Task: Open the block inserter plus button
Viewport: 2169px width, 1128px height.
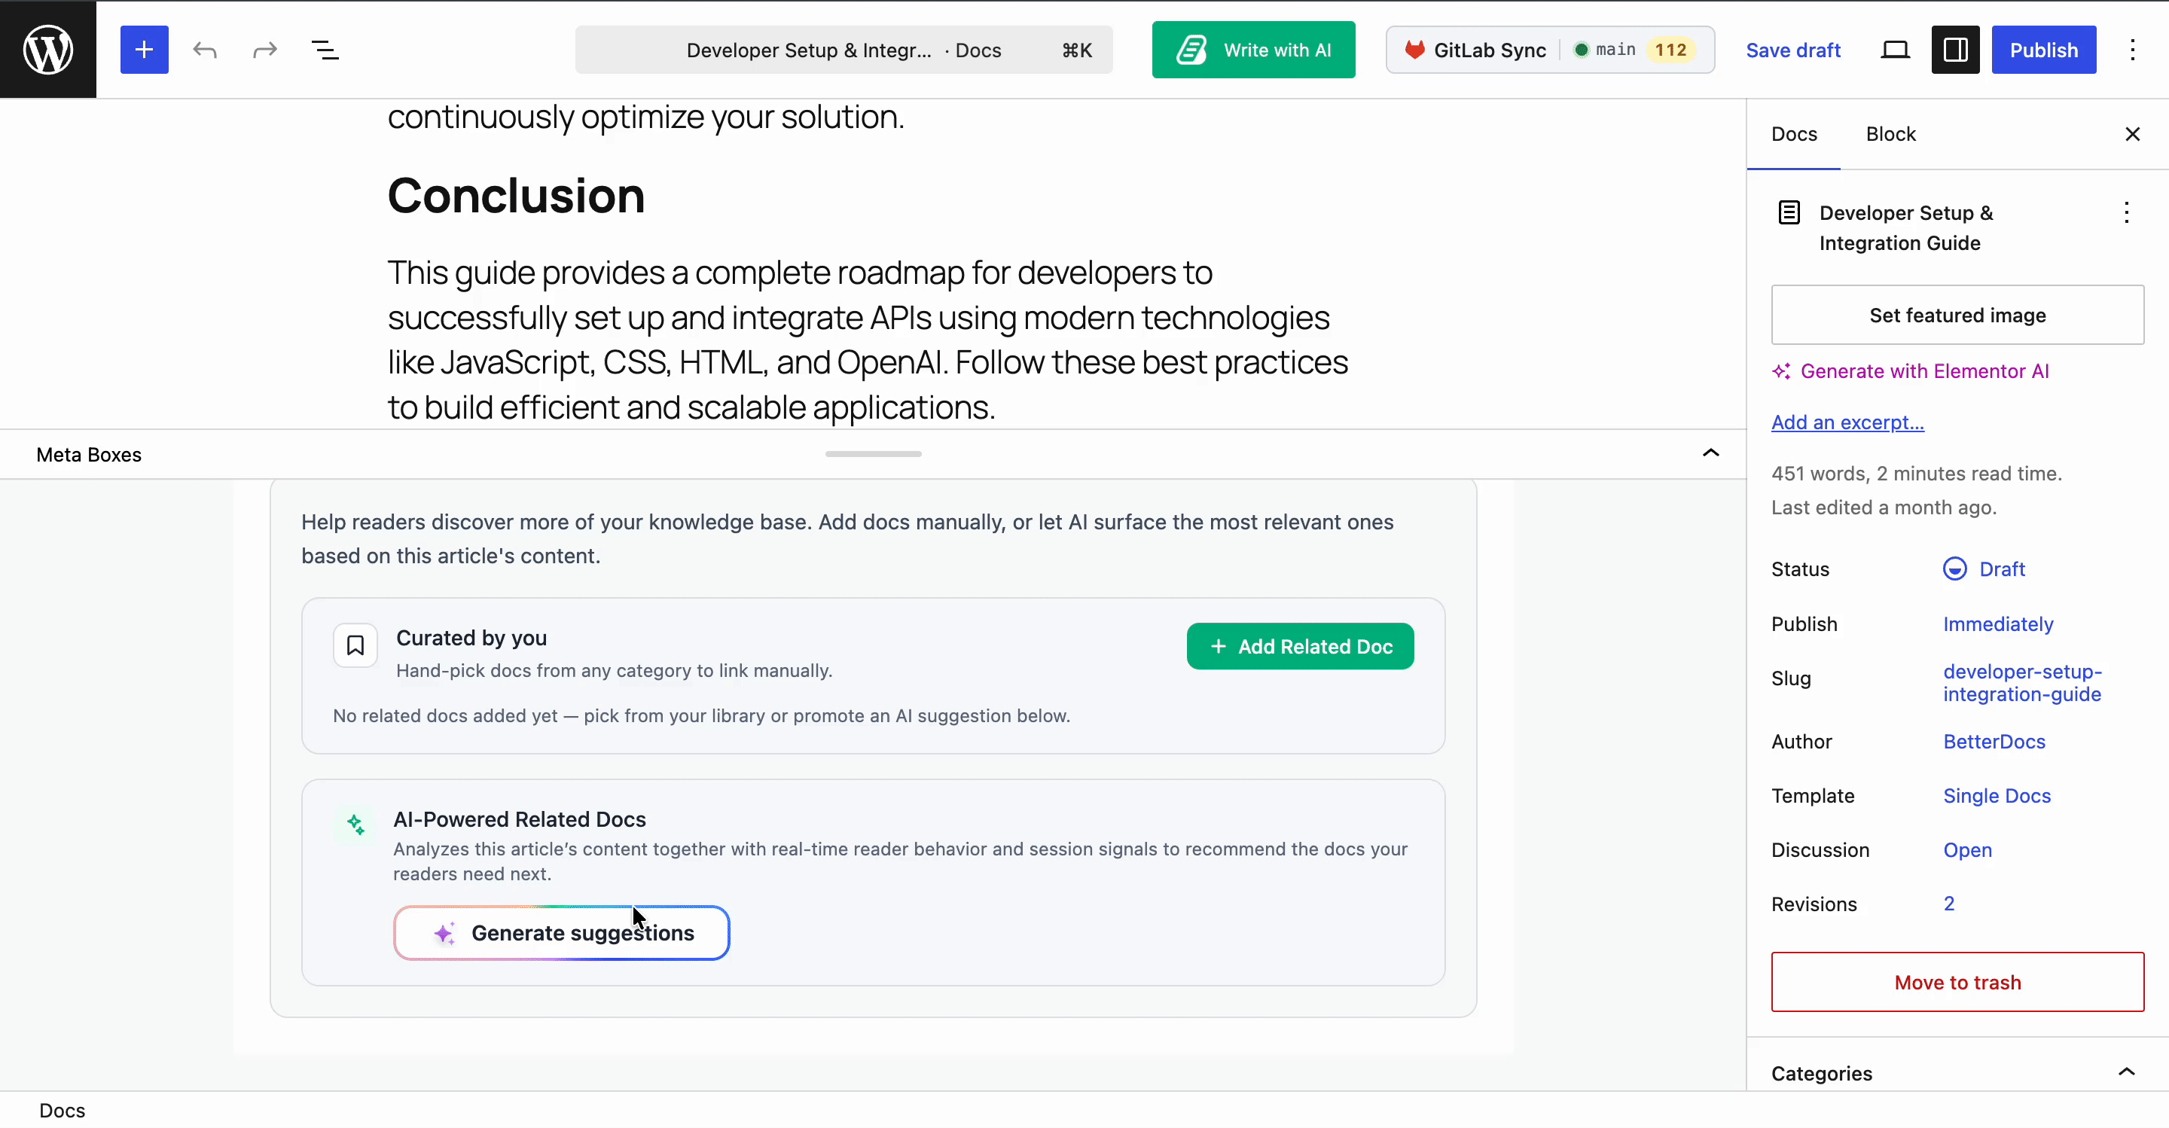Action: click(144, 50)
